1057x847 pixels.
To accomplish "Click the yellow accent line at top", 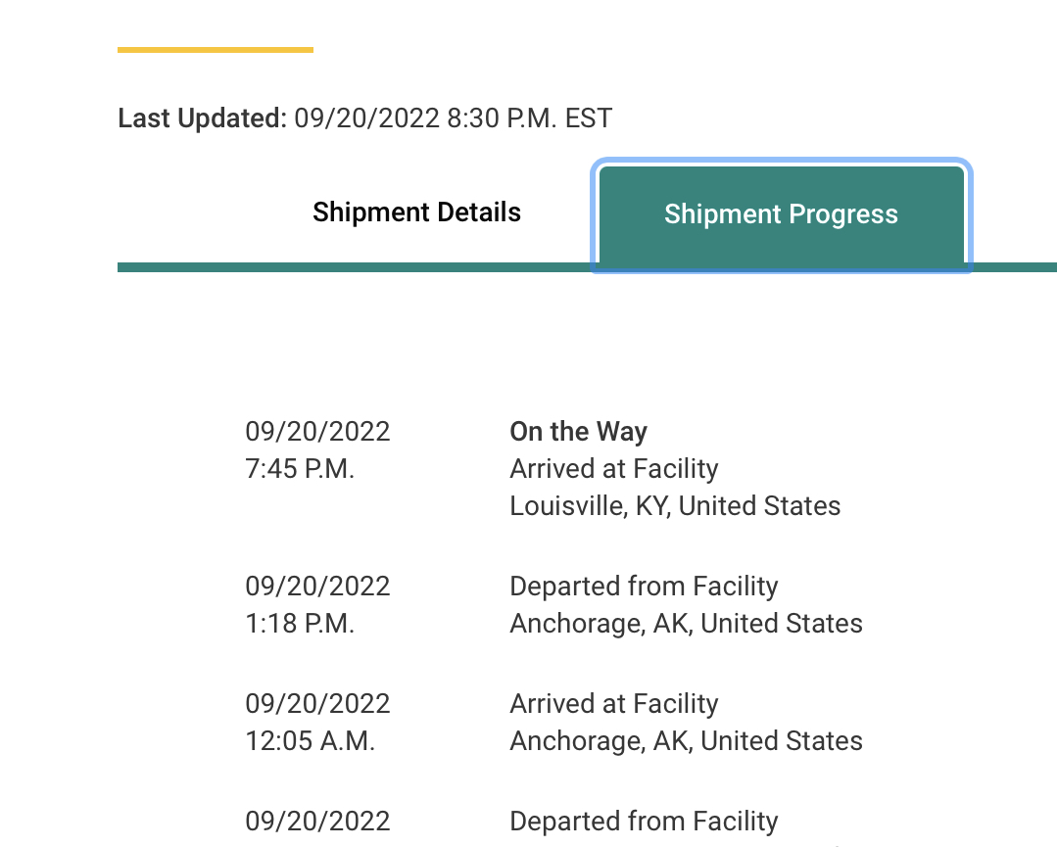I will (216, 49).
